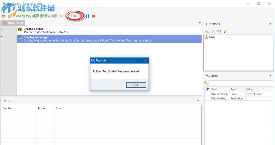Focus the Variables search input field
The height and width of the screenshot is (145, 275).
[241, 83]
